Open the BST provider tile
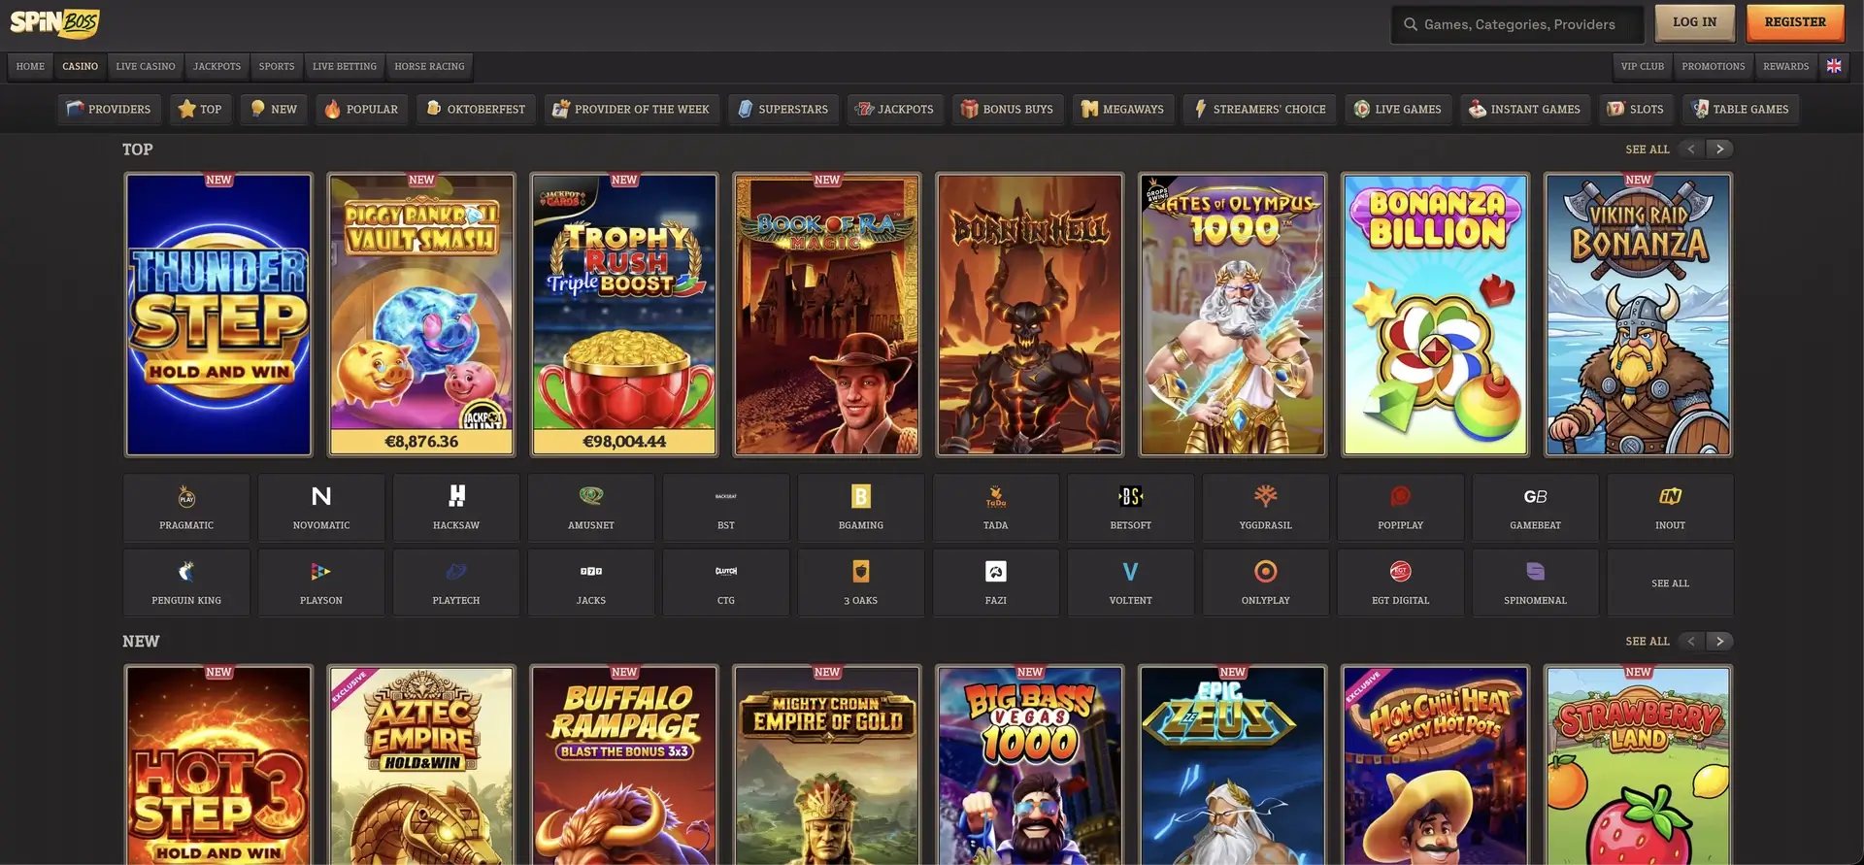Screen dimensions: 1864x865 (726, 508)
